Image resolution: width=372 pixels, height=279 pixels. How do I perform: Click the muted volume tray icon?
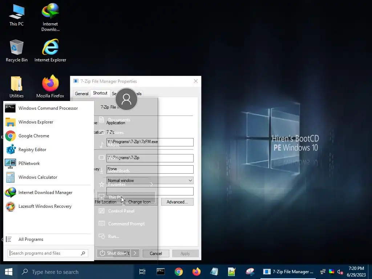340,272
